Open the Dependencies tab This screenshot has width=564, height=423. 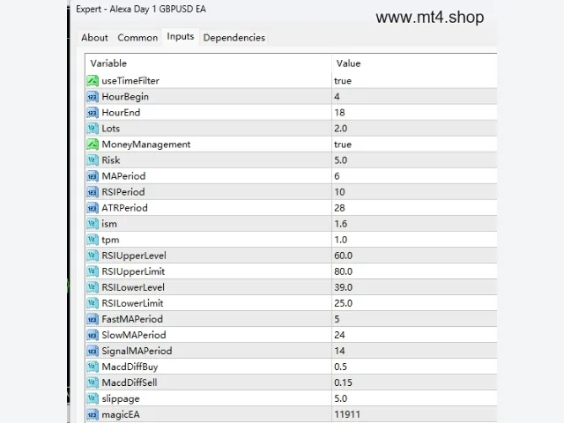[234, 38]
